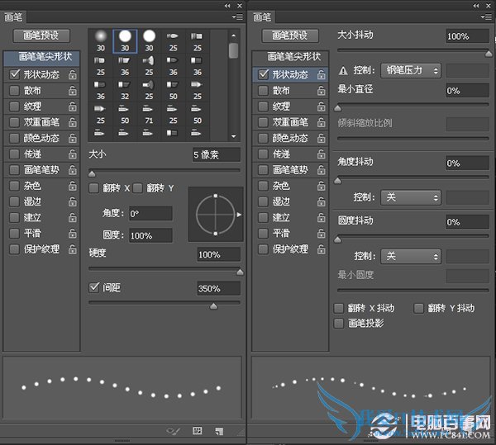Viewport: 496px width, 445px height.
Task: Click lock icon beside 传递 in left panel
Action: [73, 154]
